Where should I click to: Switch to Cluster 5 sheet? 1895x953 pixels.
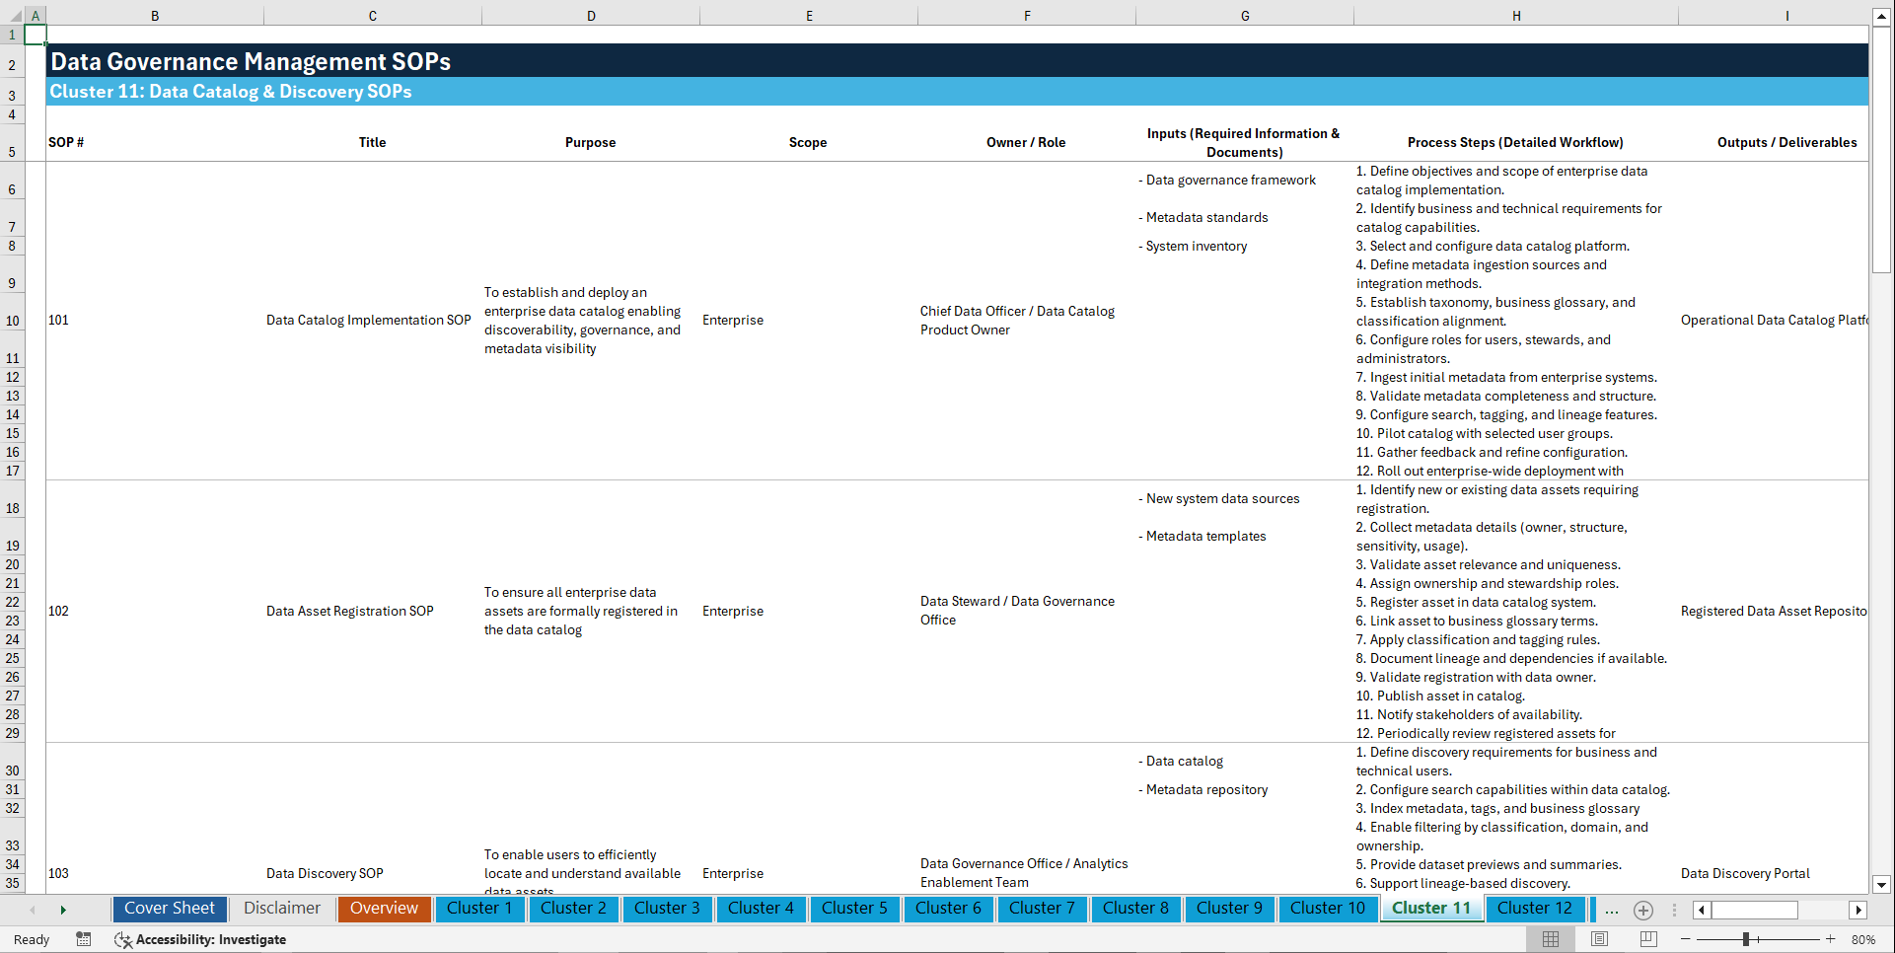click(x=854, y=909)
